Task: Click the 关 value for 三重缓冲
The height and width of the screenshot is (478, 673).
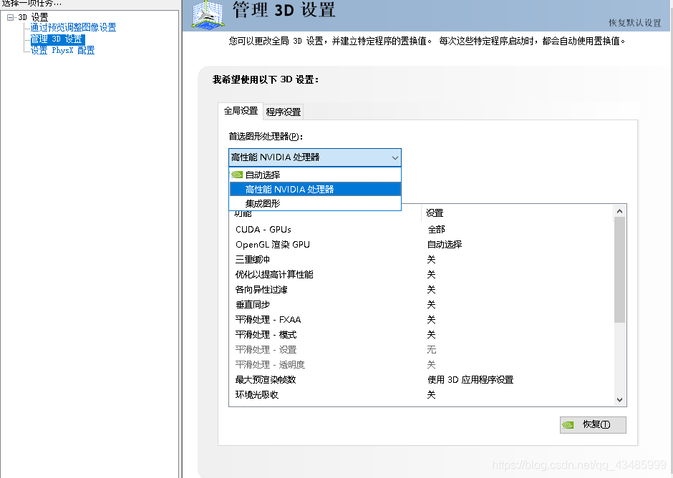Action: 431,260
